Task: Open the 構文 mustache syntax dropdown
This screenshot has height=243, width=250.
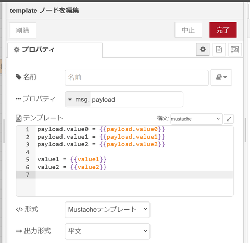Action: 196,119
